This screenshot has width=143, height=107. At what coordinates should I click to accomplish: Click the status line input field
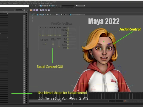(x=68, y=6)
